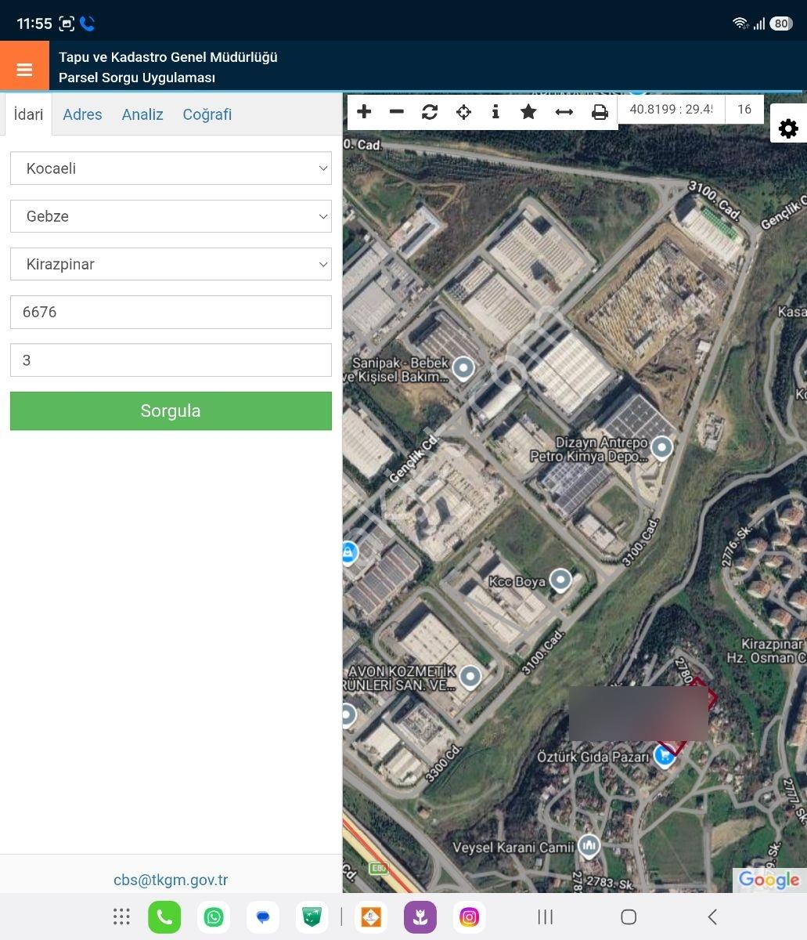Tap the Android home button
The image size is (807, 940).
pyautogui.click(x=628, y=916)
